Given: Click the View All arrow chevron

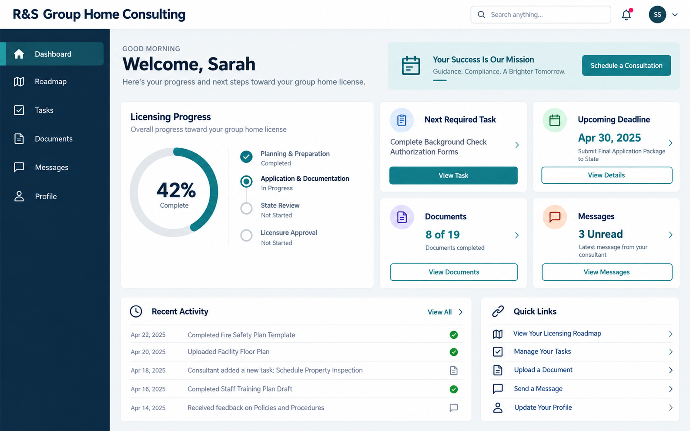Looking at the screenshot, I should click(x=461, y=312).
